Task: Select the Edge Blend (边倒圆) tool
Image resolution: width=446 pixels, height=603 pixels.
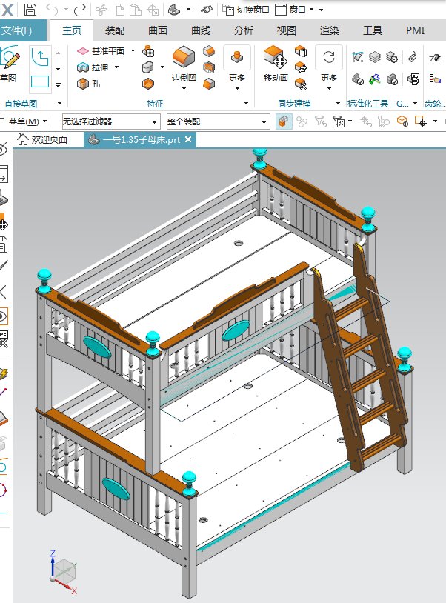Action: pos(183,61)
